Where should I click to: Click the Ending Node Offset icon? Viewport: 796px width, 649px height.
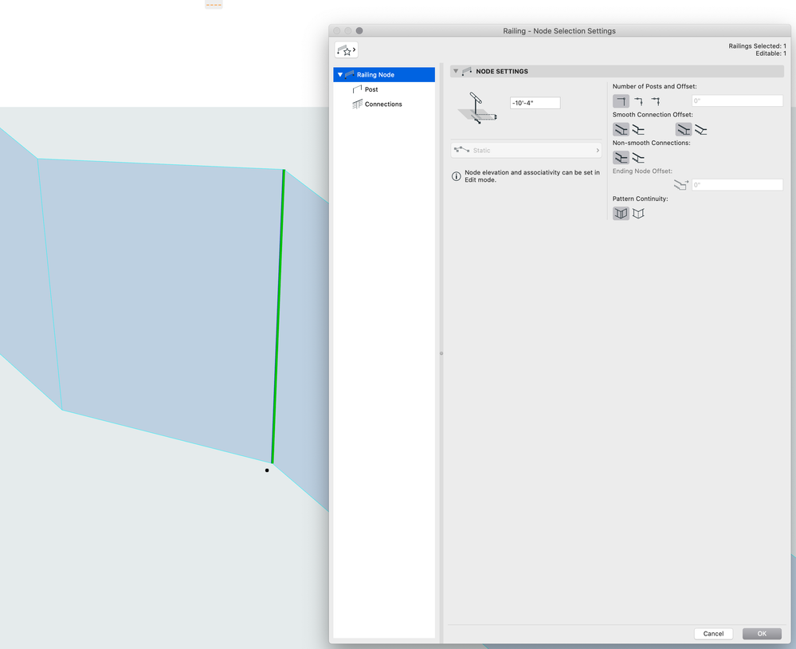tap(680, 185)
